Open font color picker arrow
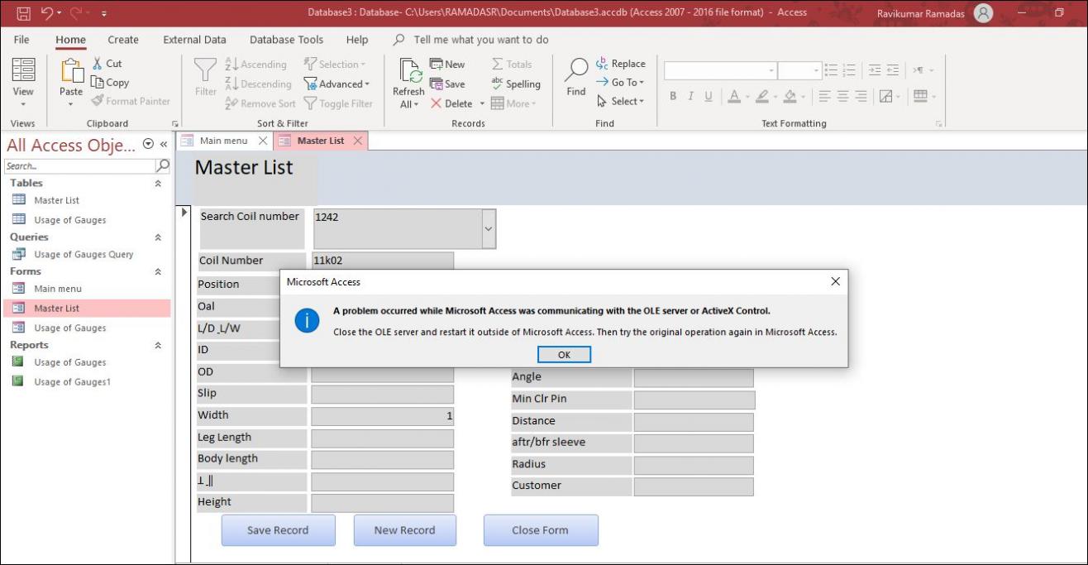The image size is (1088, 565). coord(747,97)
